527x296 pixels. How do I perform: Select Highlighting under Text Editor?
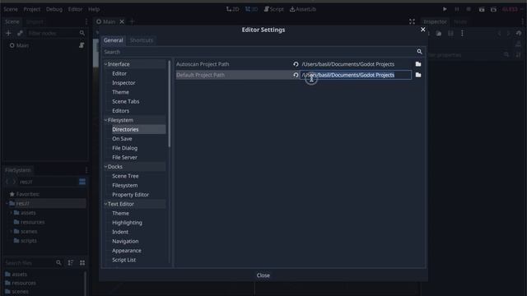tap(127, 223)
